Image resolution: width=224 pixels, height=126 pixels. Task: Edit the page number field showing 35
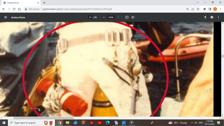(x=90, y=17)
